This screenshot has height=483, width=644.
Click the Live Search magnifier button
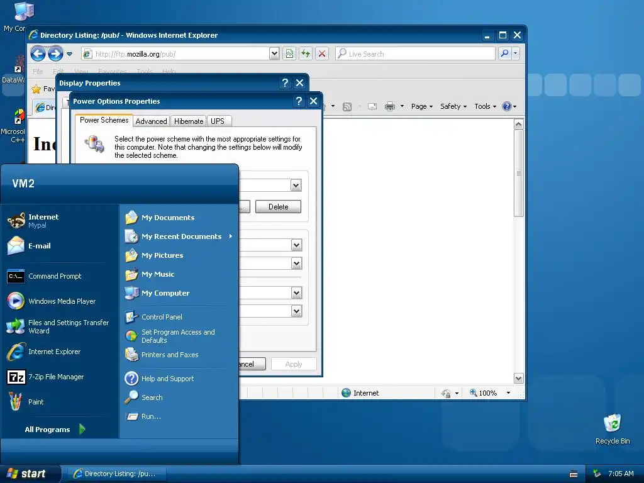(505, 53)
